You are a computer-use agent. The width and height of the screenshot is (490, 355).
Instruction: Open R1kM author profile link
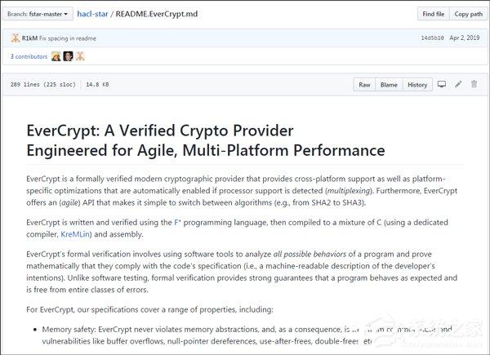click(x=29, y=38)
